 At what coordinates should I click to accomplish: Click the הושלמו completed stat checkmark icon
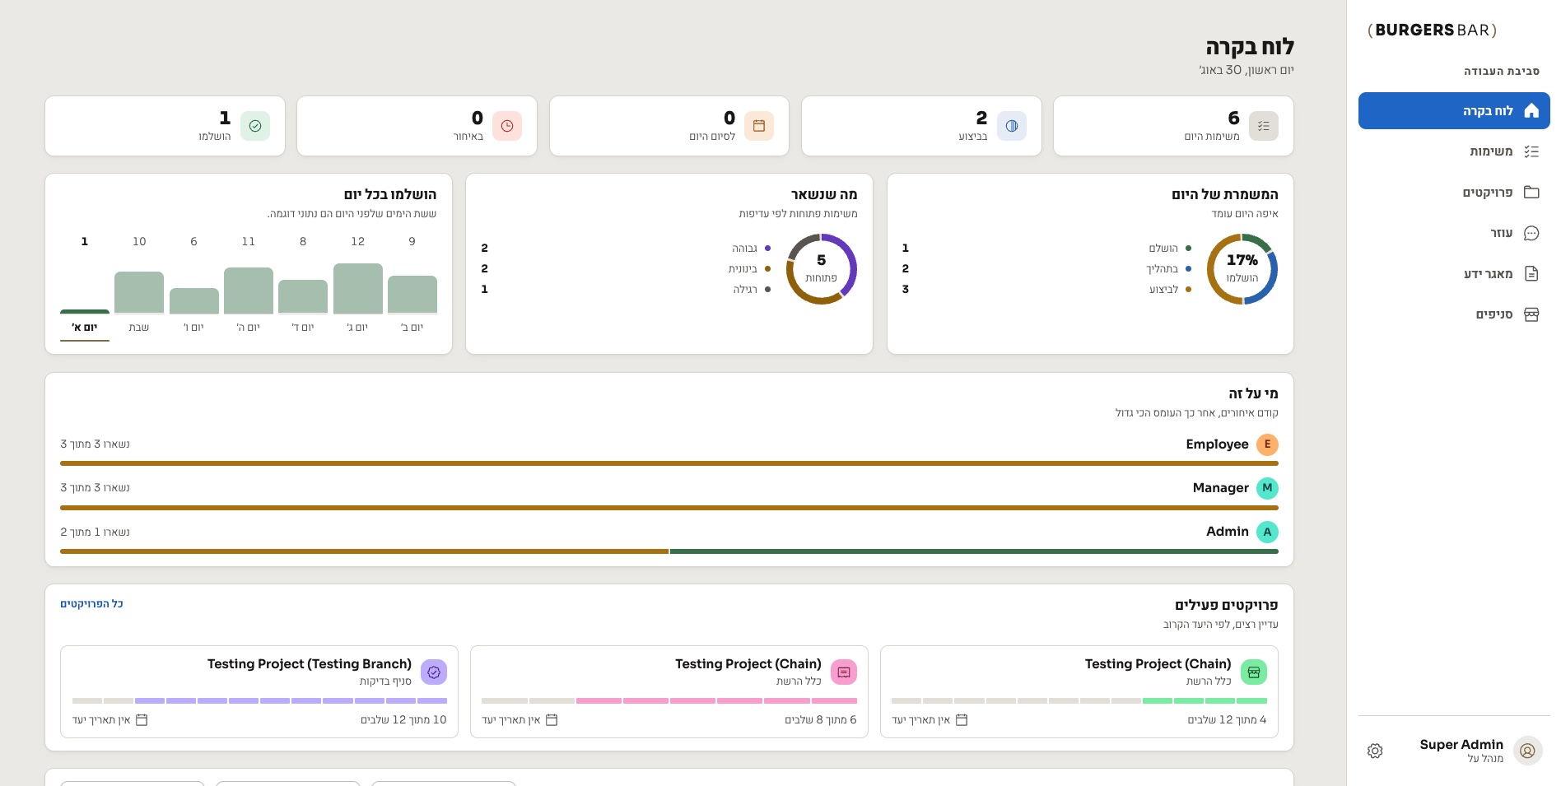pyautogui.click(x=255, y=126)
